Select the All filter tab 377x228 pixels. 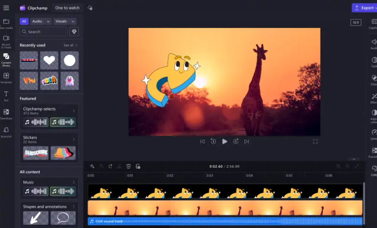24,21
